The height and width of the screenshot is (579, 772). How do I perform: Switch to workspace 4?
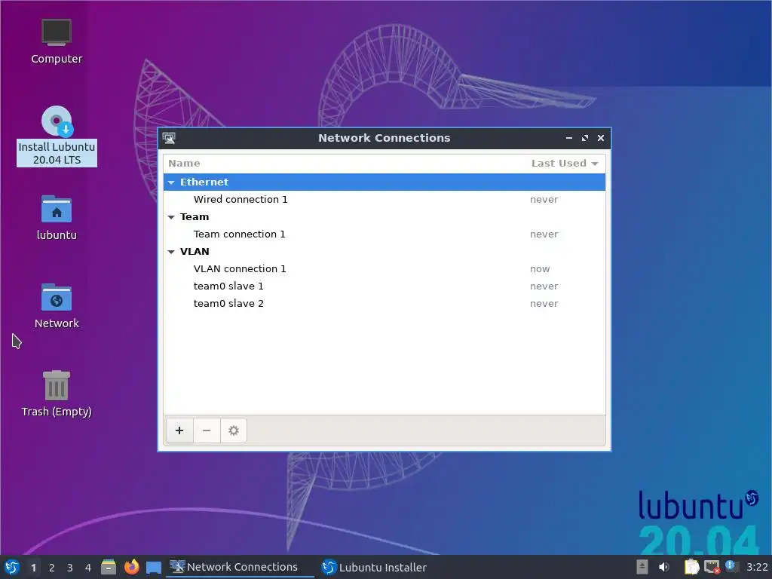88,568
